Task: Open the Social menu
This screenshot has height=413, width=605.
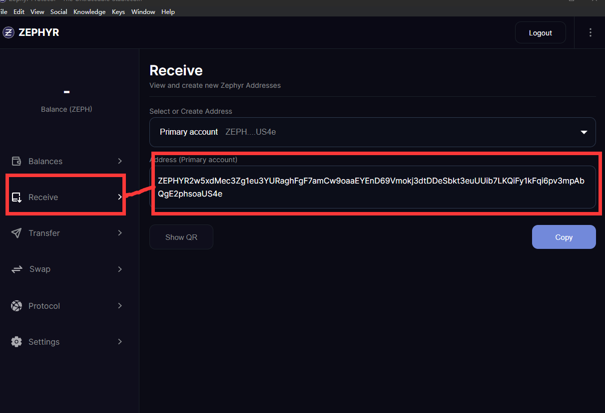Action: tap(59, 11)
